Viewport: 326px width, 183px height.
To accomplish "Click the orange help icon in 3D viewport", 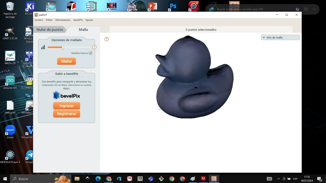I will click(x=107, y=39).
